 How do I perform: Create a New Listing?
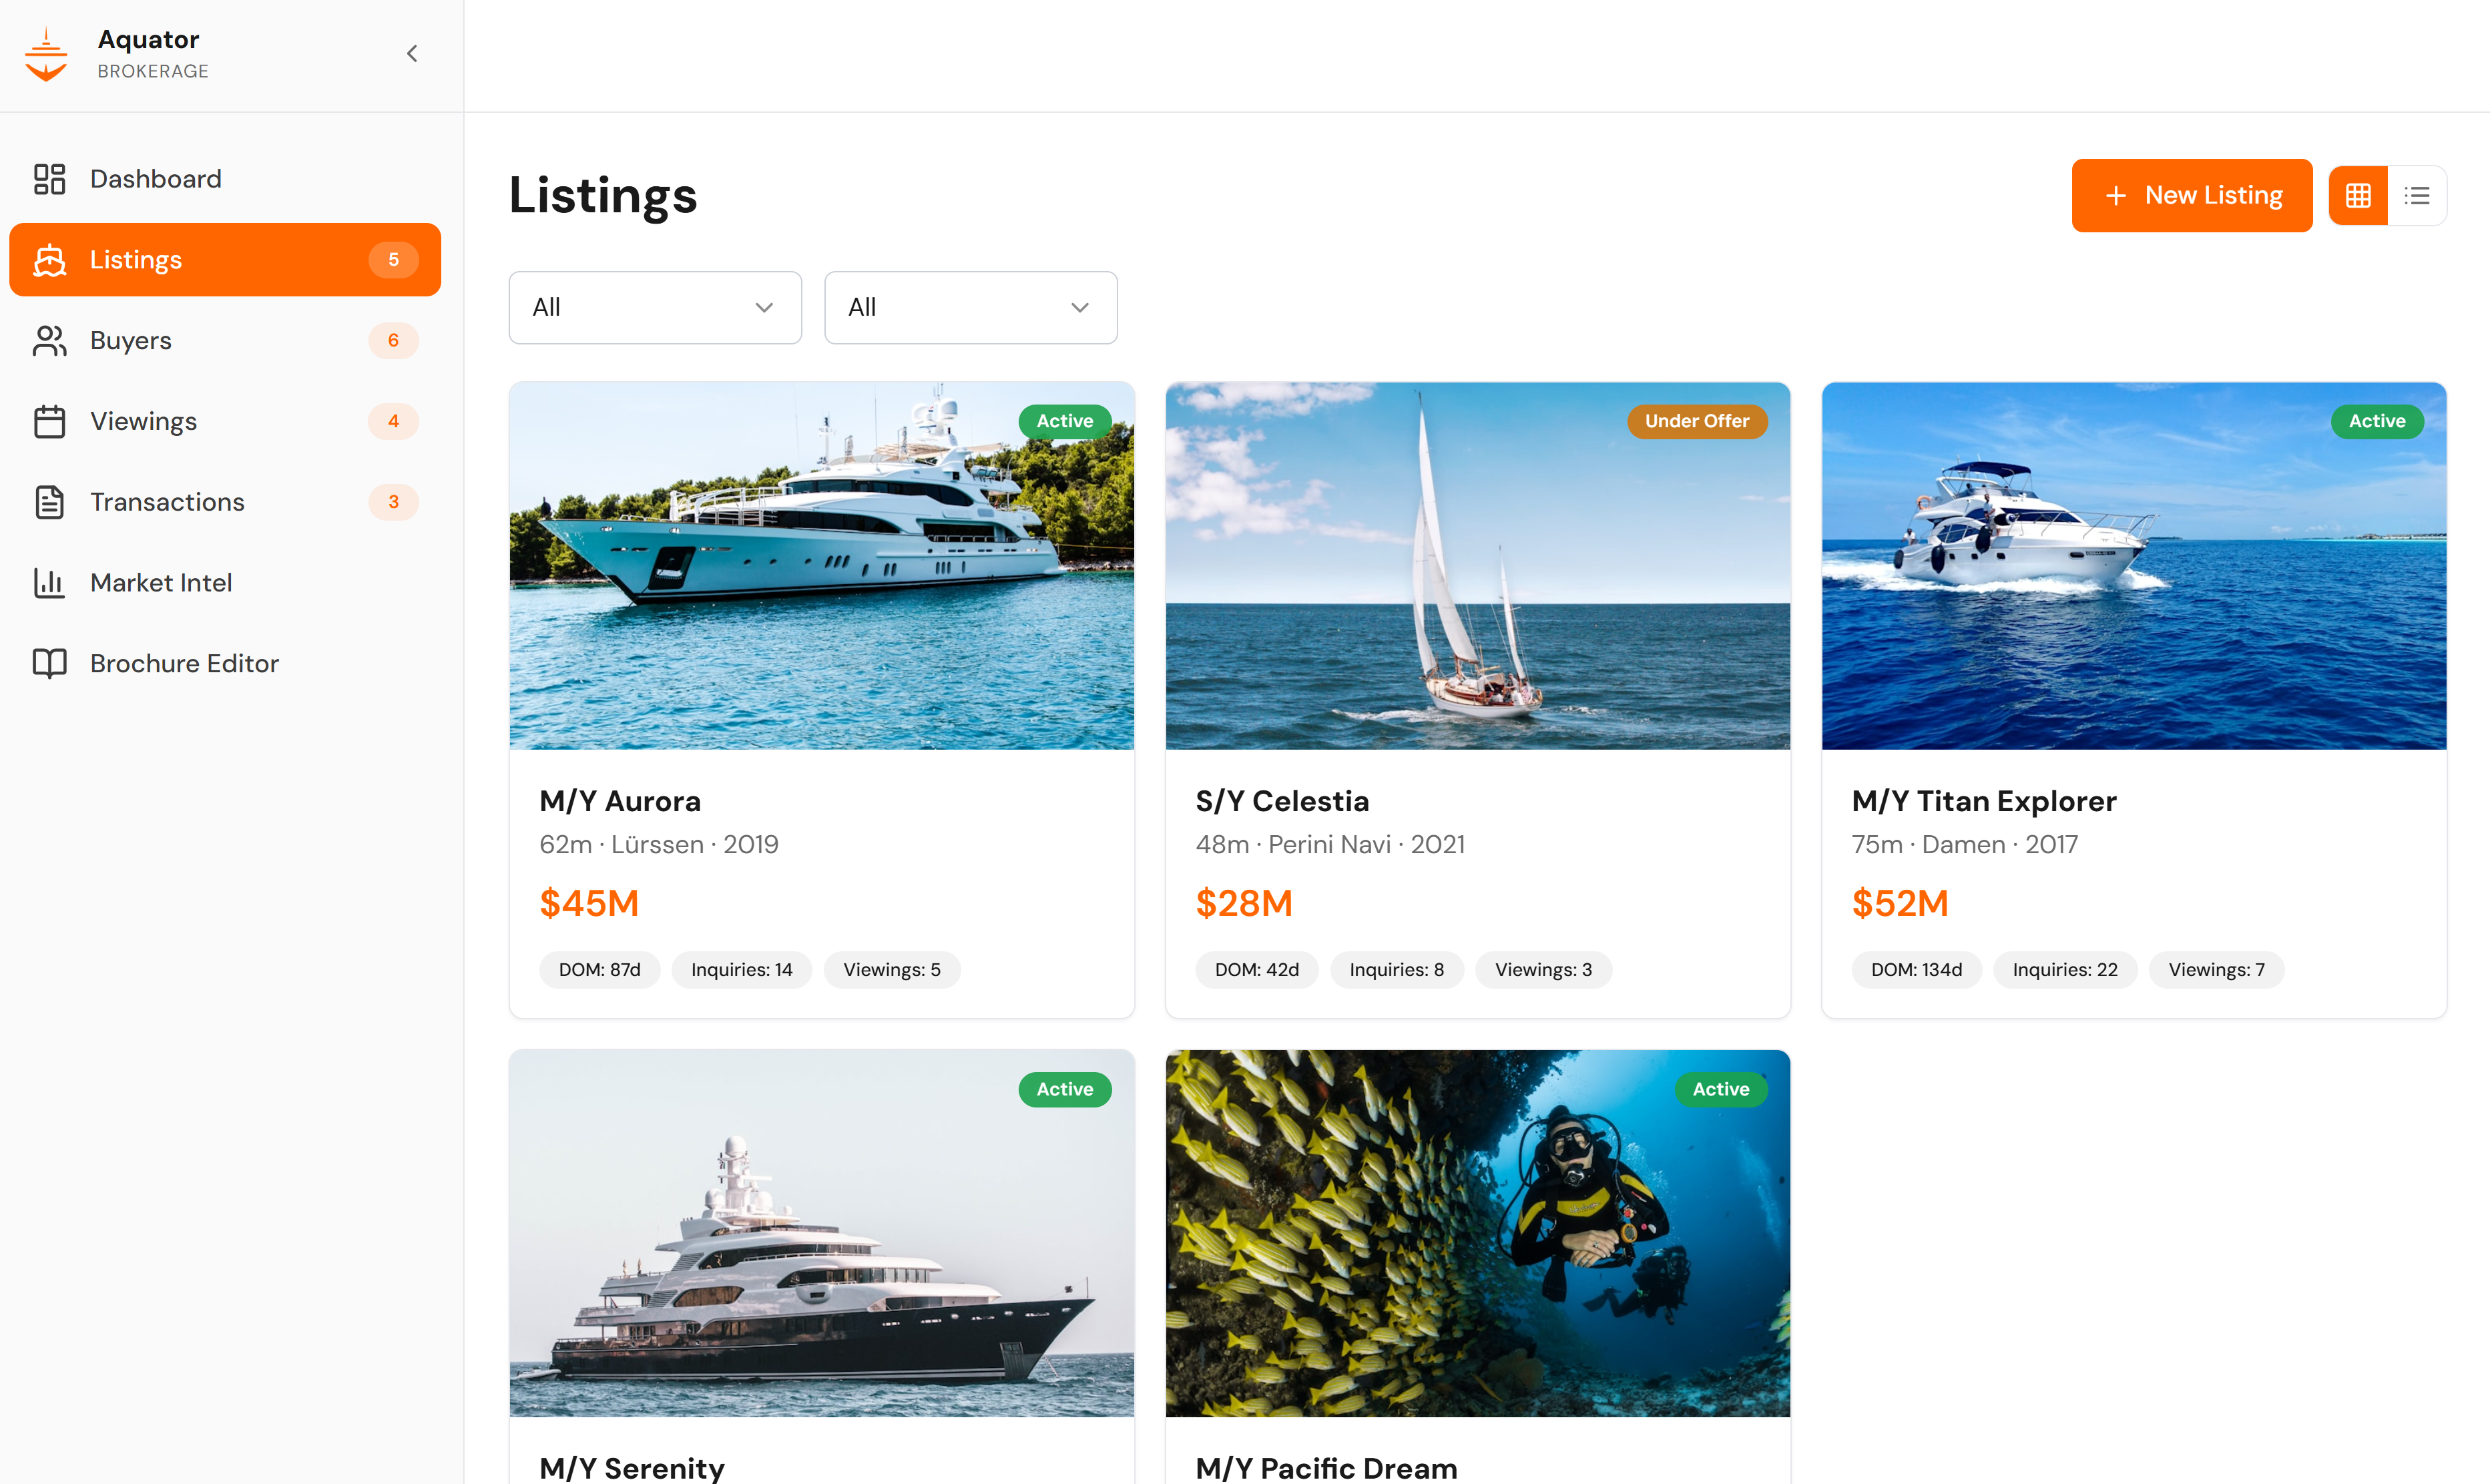(2192, 195)
